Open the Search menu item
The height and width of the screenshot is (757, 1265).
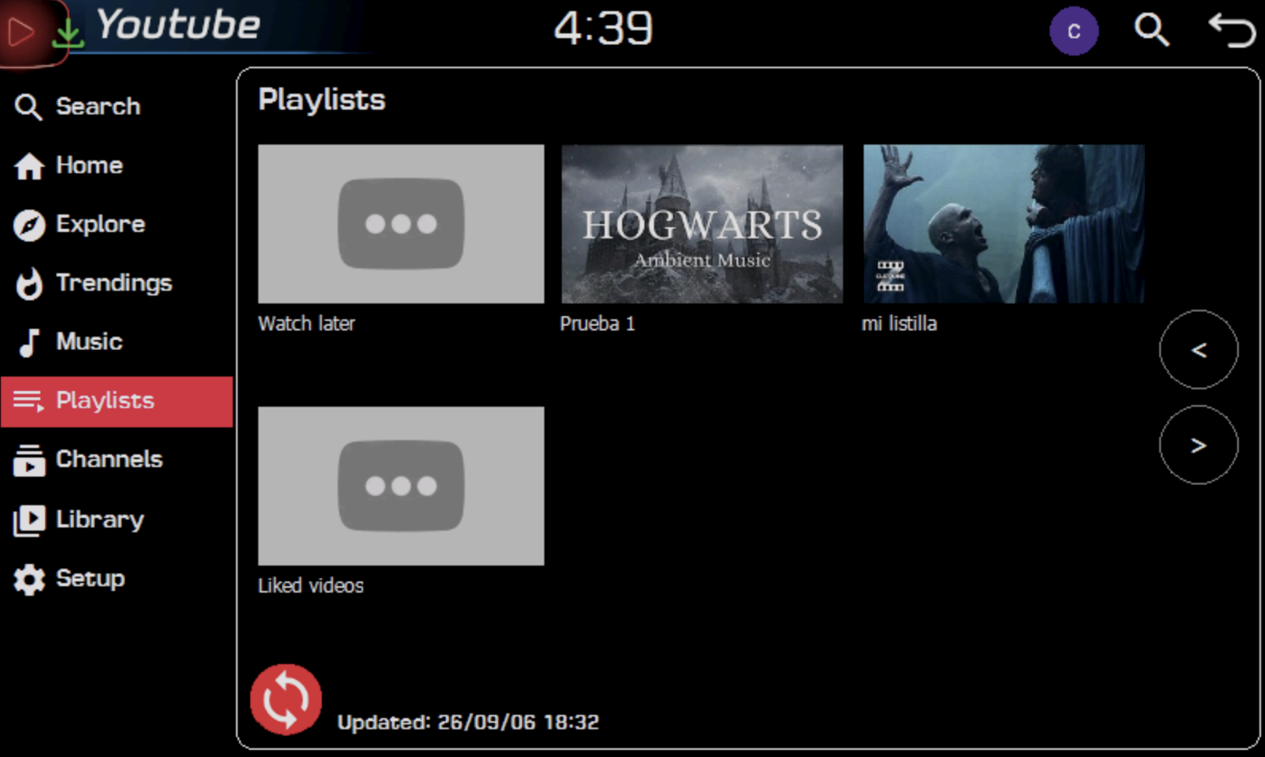point(98,106)
